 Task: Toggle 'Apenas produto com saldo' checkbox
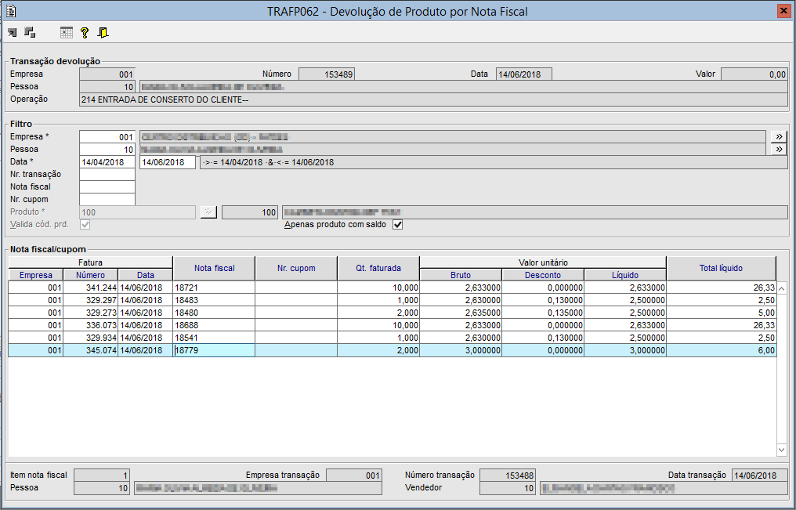pos(397,225)
